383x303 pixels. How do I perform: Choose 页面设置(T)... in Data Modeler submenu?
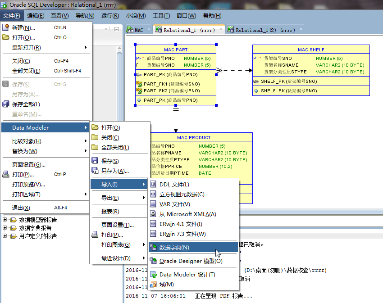click(119, 225)
